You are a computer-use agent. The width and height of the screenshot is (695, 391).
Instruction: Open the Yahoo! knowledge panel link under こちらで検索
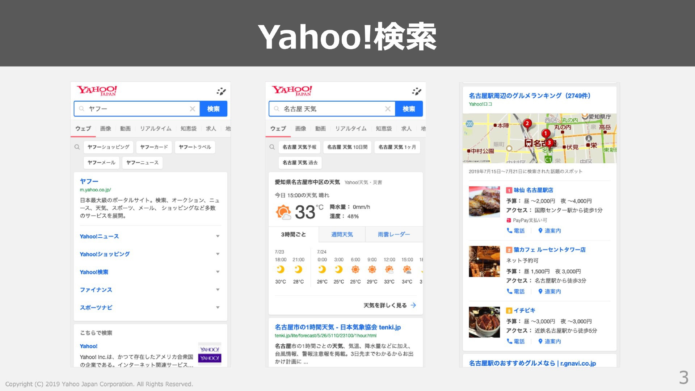[89, 346]
